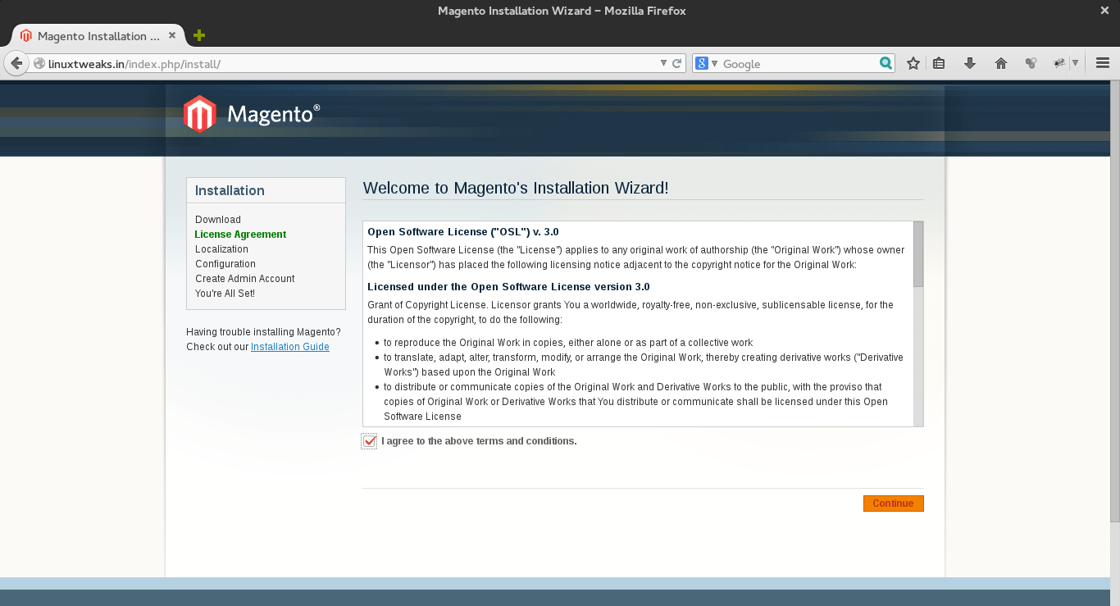Reload the page with the refresh icon
The image size is (1120, 606).
[677, 63]
